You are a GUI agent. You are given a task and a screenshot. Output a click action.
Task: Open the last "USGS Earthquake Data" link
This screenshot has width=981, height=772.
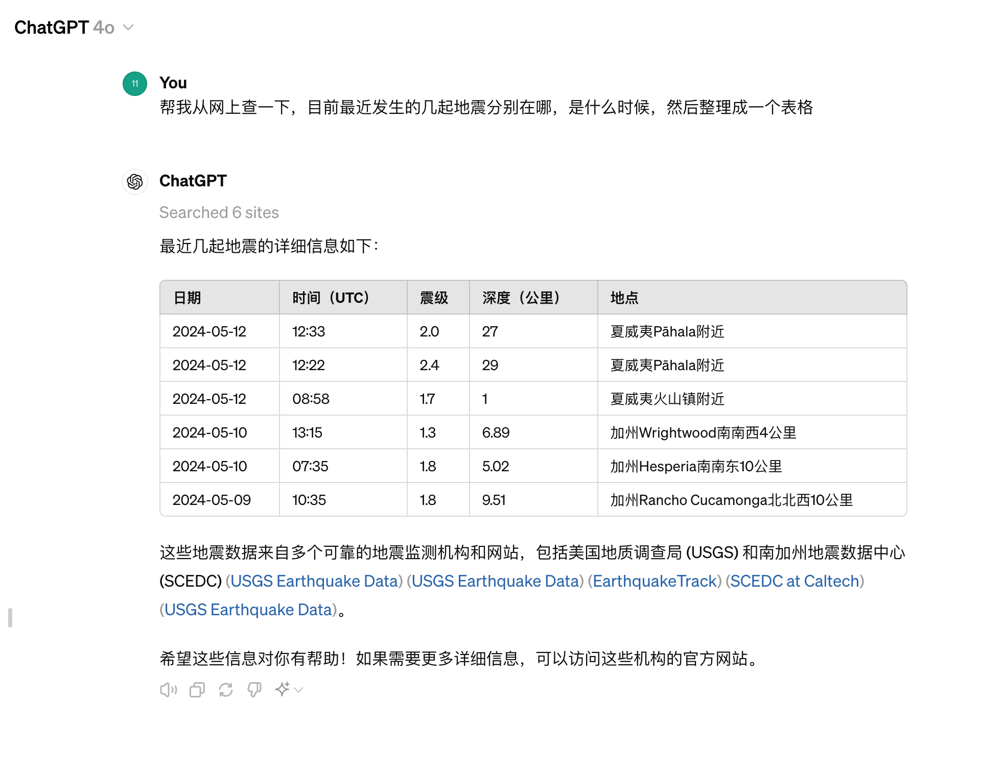point(249,609)
